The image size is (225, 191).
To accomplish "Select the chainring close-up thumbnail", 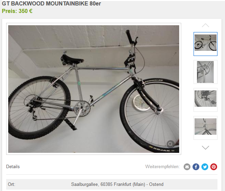I will coord(206,72).
